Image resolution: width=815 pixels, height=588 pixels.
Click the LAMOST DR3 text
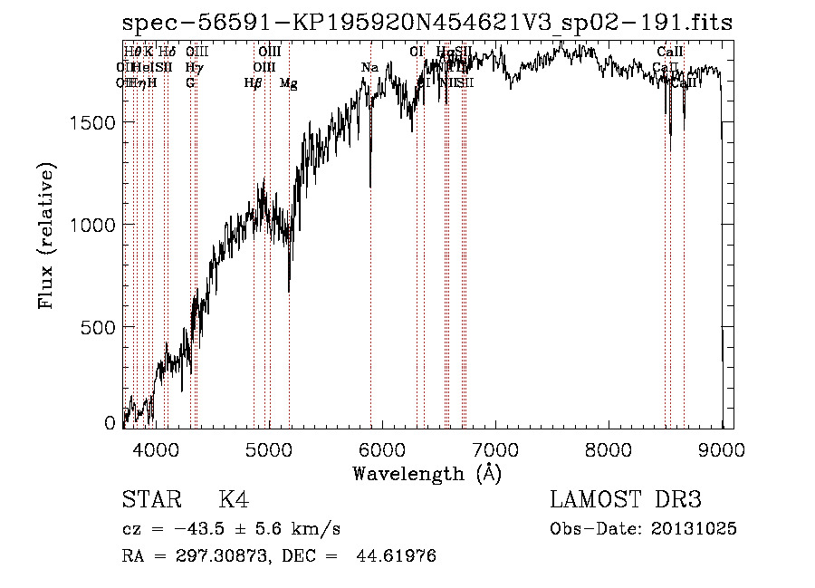click(x=625, y=501)
